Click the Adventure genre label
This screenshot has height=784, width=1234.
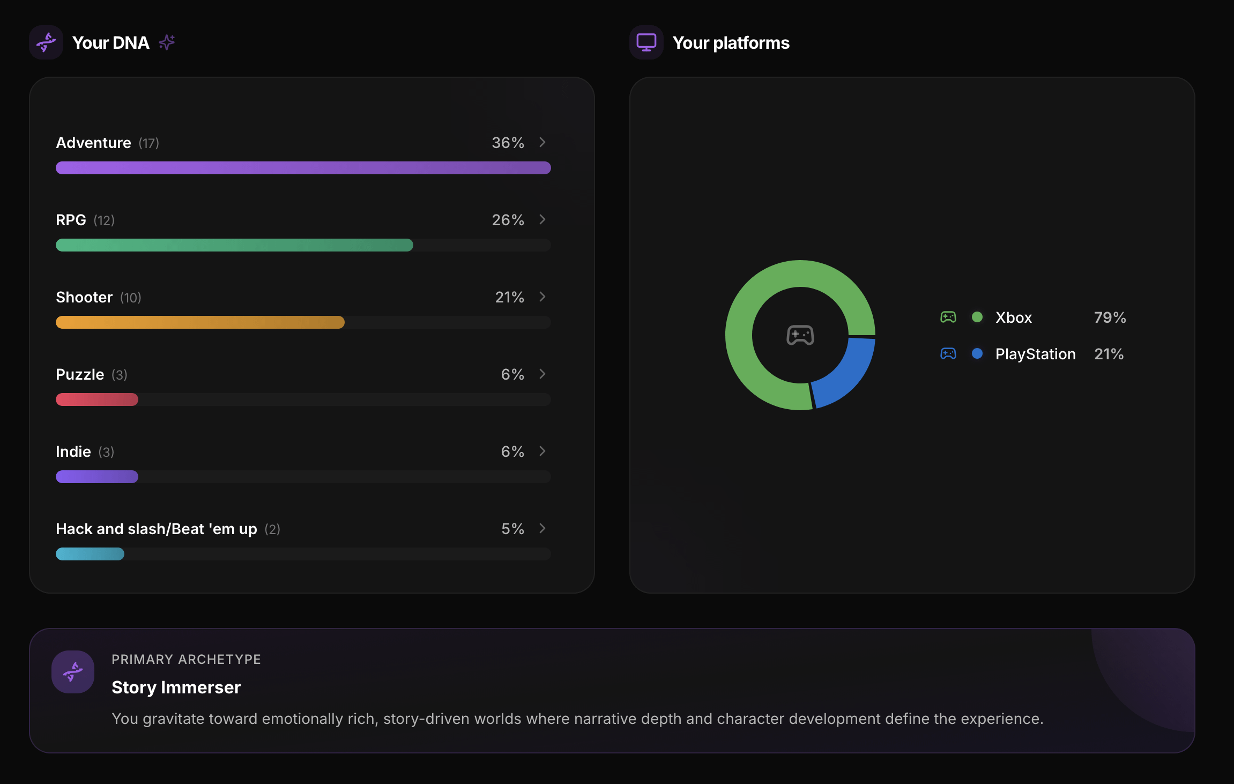click(93, 143)
